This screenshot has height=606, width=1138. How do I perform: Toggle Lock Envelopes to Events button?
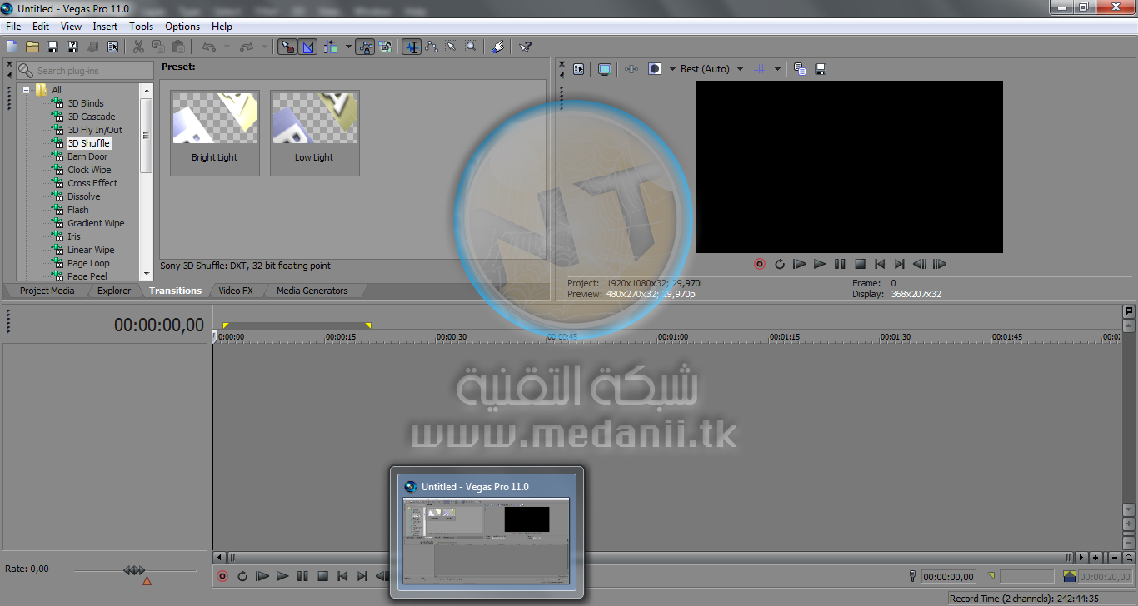[x=365, y=47]
